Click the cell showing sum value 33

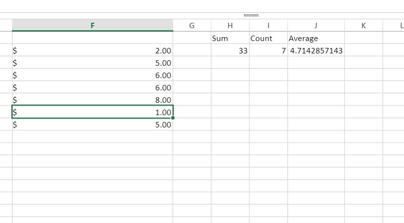click(230, 50)
